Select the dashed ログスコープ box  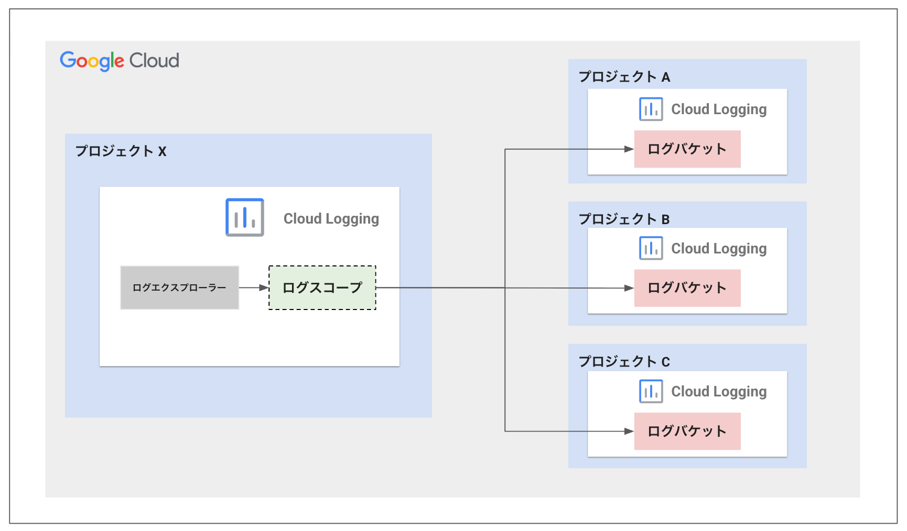click(322, 287)
